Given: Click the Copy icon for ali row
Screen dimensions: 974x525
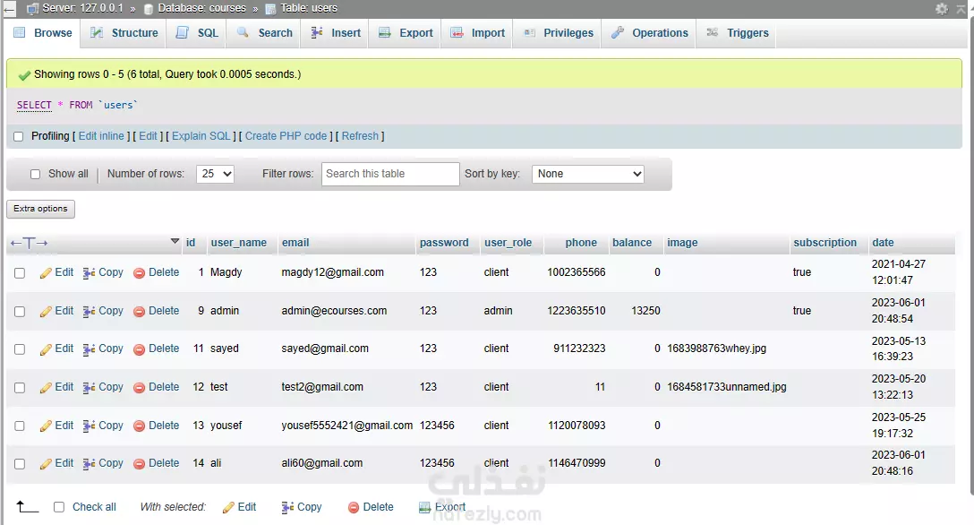Looking at the screenshot, I should pyautogui.click(x=89, y=463).
